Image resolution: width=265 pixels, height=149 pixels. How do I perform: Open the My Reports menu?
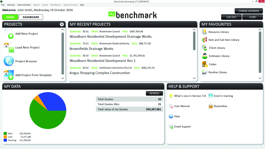click(x=56, y=5)
